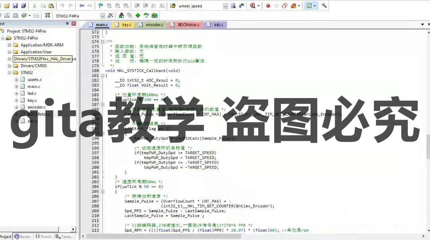The image size is (430, 240).
Task: Open the batch build dropdown arrow
Action: (29, 15)
